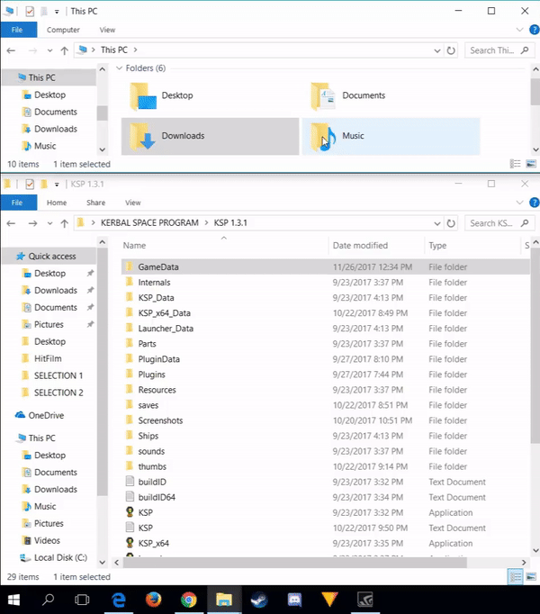Open the Home ribbon tab
Viewport: 540px width, 614px height.
click(x=57, y=203)
